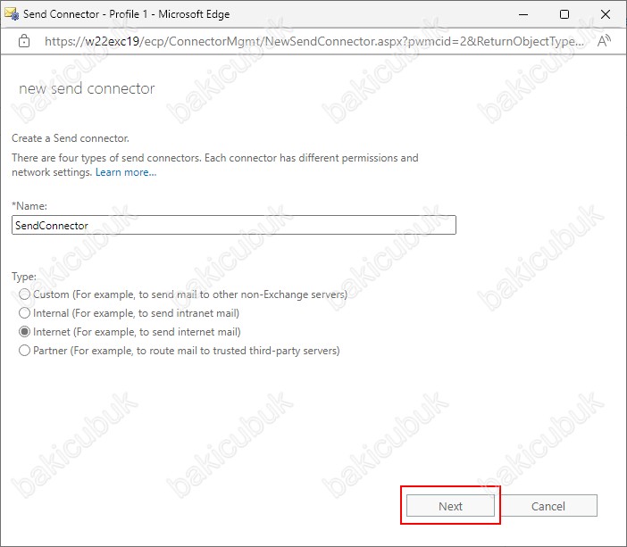The image size is (627, 547).
Task: Click the 'Type:' label
Action: pyautogui.click(x=24, y=277)
